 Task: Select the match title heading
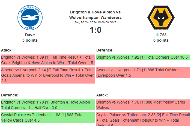tap(95, 15)
